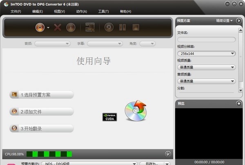Click the 另存为 save as button
The width and height of the screenshot is (245, 165).
click(x=151, y=164)
